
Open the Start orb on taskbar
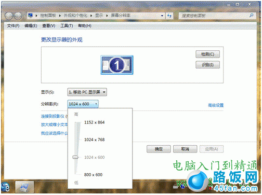coord(5,187)
